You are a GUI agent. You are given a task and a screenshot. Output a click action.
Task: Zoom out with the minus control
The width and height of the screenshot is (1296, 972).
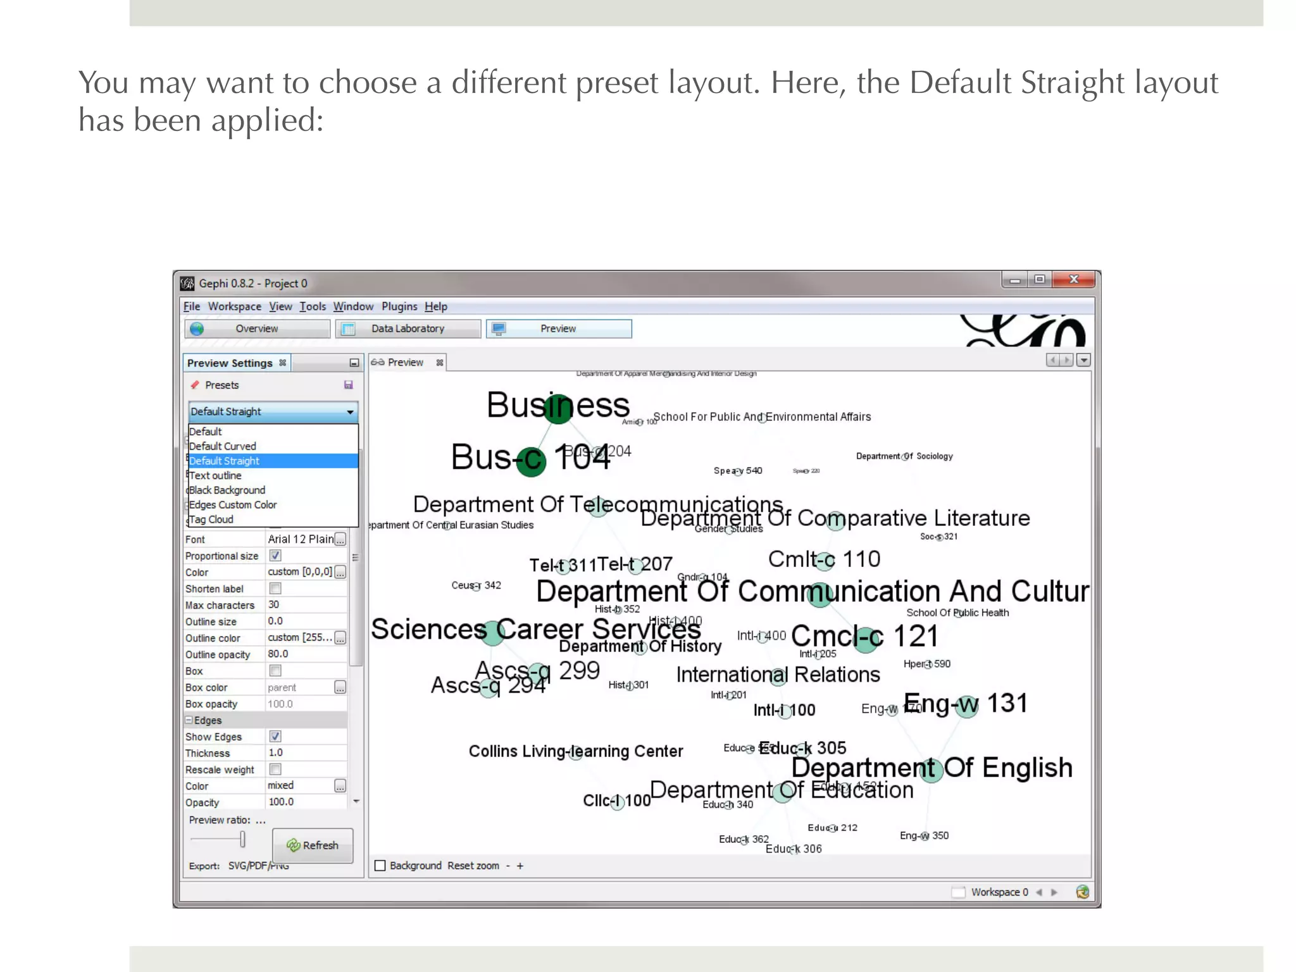tap(508, 866)
